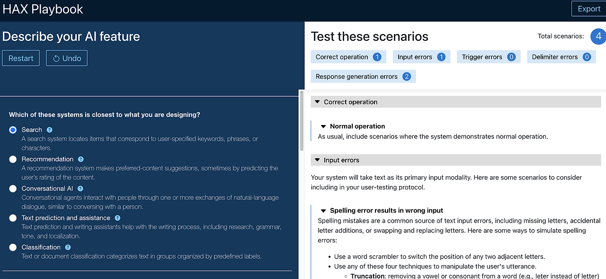Show help icon tooltip for Classification
This screenshot has height=279, width=606.
(x=68, y=247)
